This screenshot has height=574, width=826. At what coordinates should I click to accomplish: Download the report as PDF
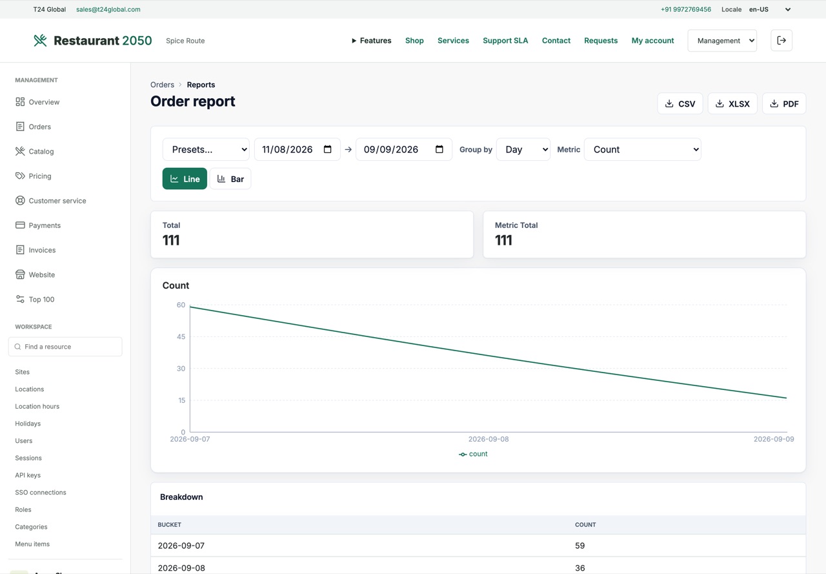784,103
